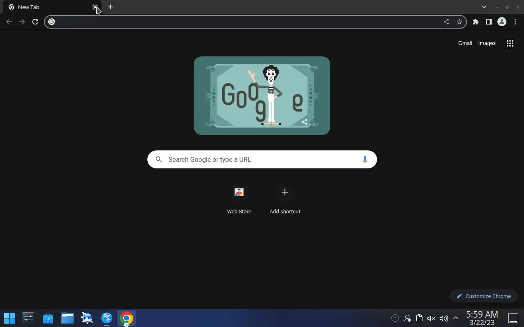Open the Extensions puzzle icon
Screen dimensions: 524x327
(476, 22)
